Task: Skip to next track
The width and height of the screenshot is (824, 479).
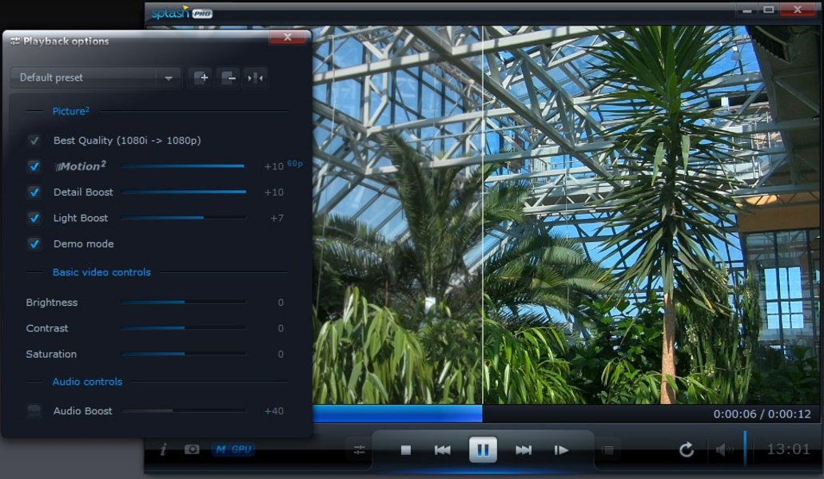Action: 523,450
